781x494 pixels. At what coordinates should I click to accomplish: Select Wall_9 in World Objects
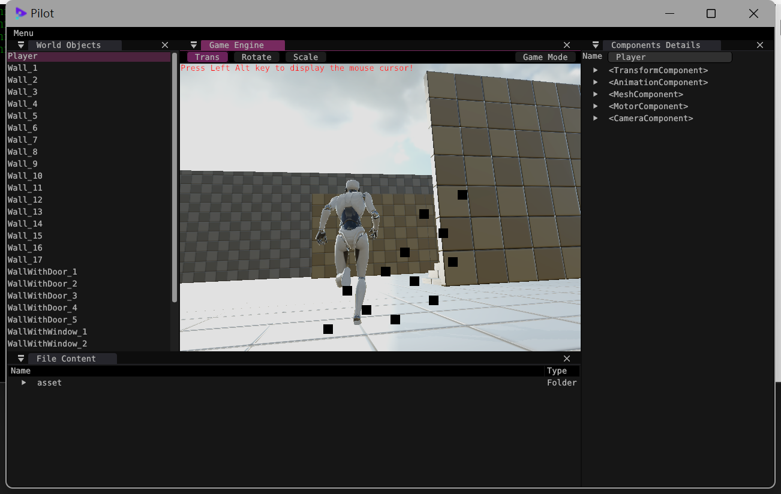[x=22, y=163]
